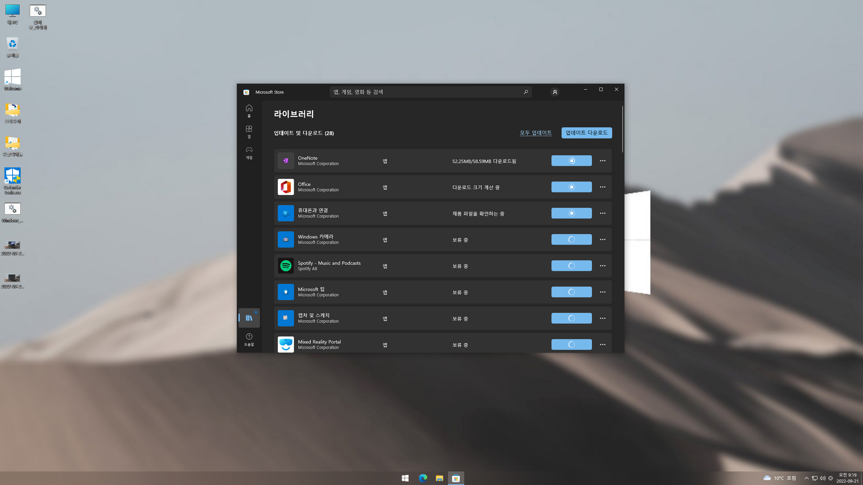Image resolution: width=863 pixels, height=485 pixels.
Task: Open the weather widget showing 10°C
Action: 780,478
